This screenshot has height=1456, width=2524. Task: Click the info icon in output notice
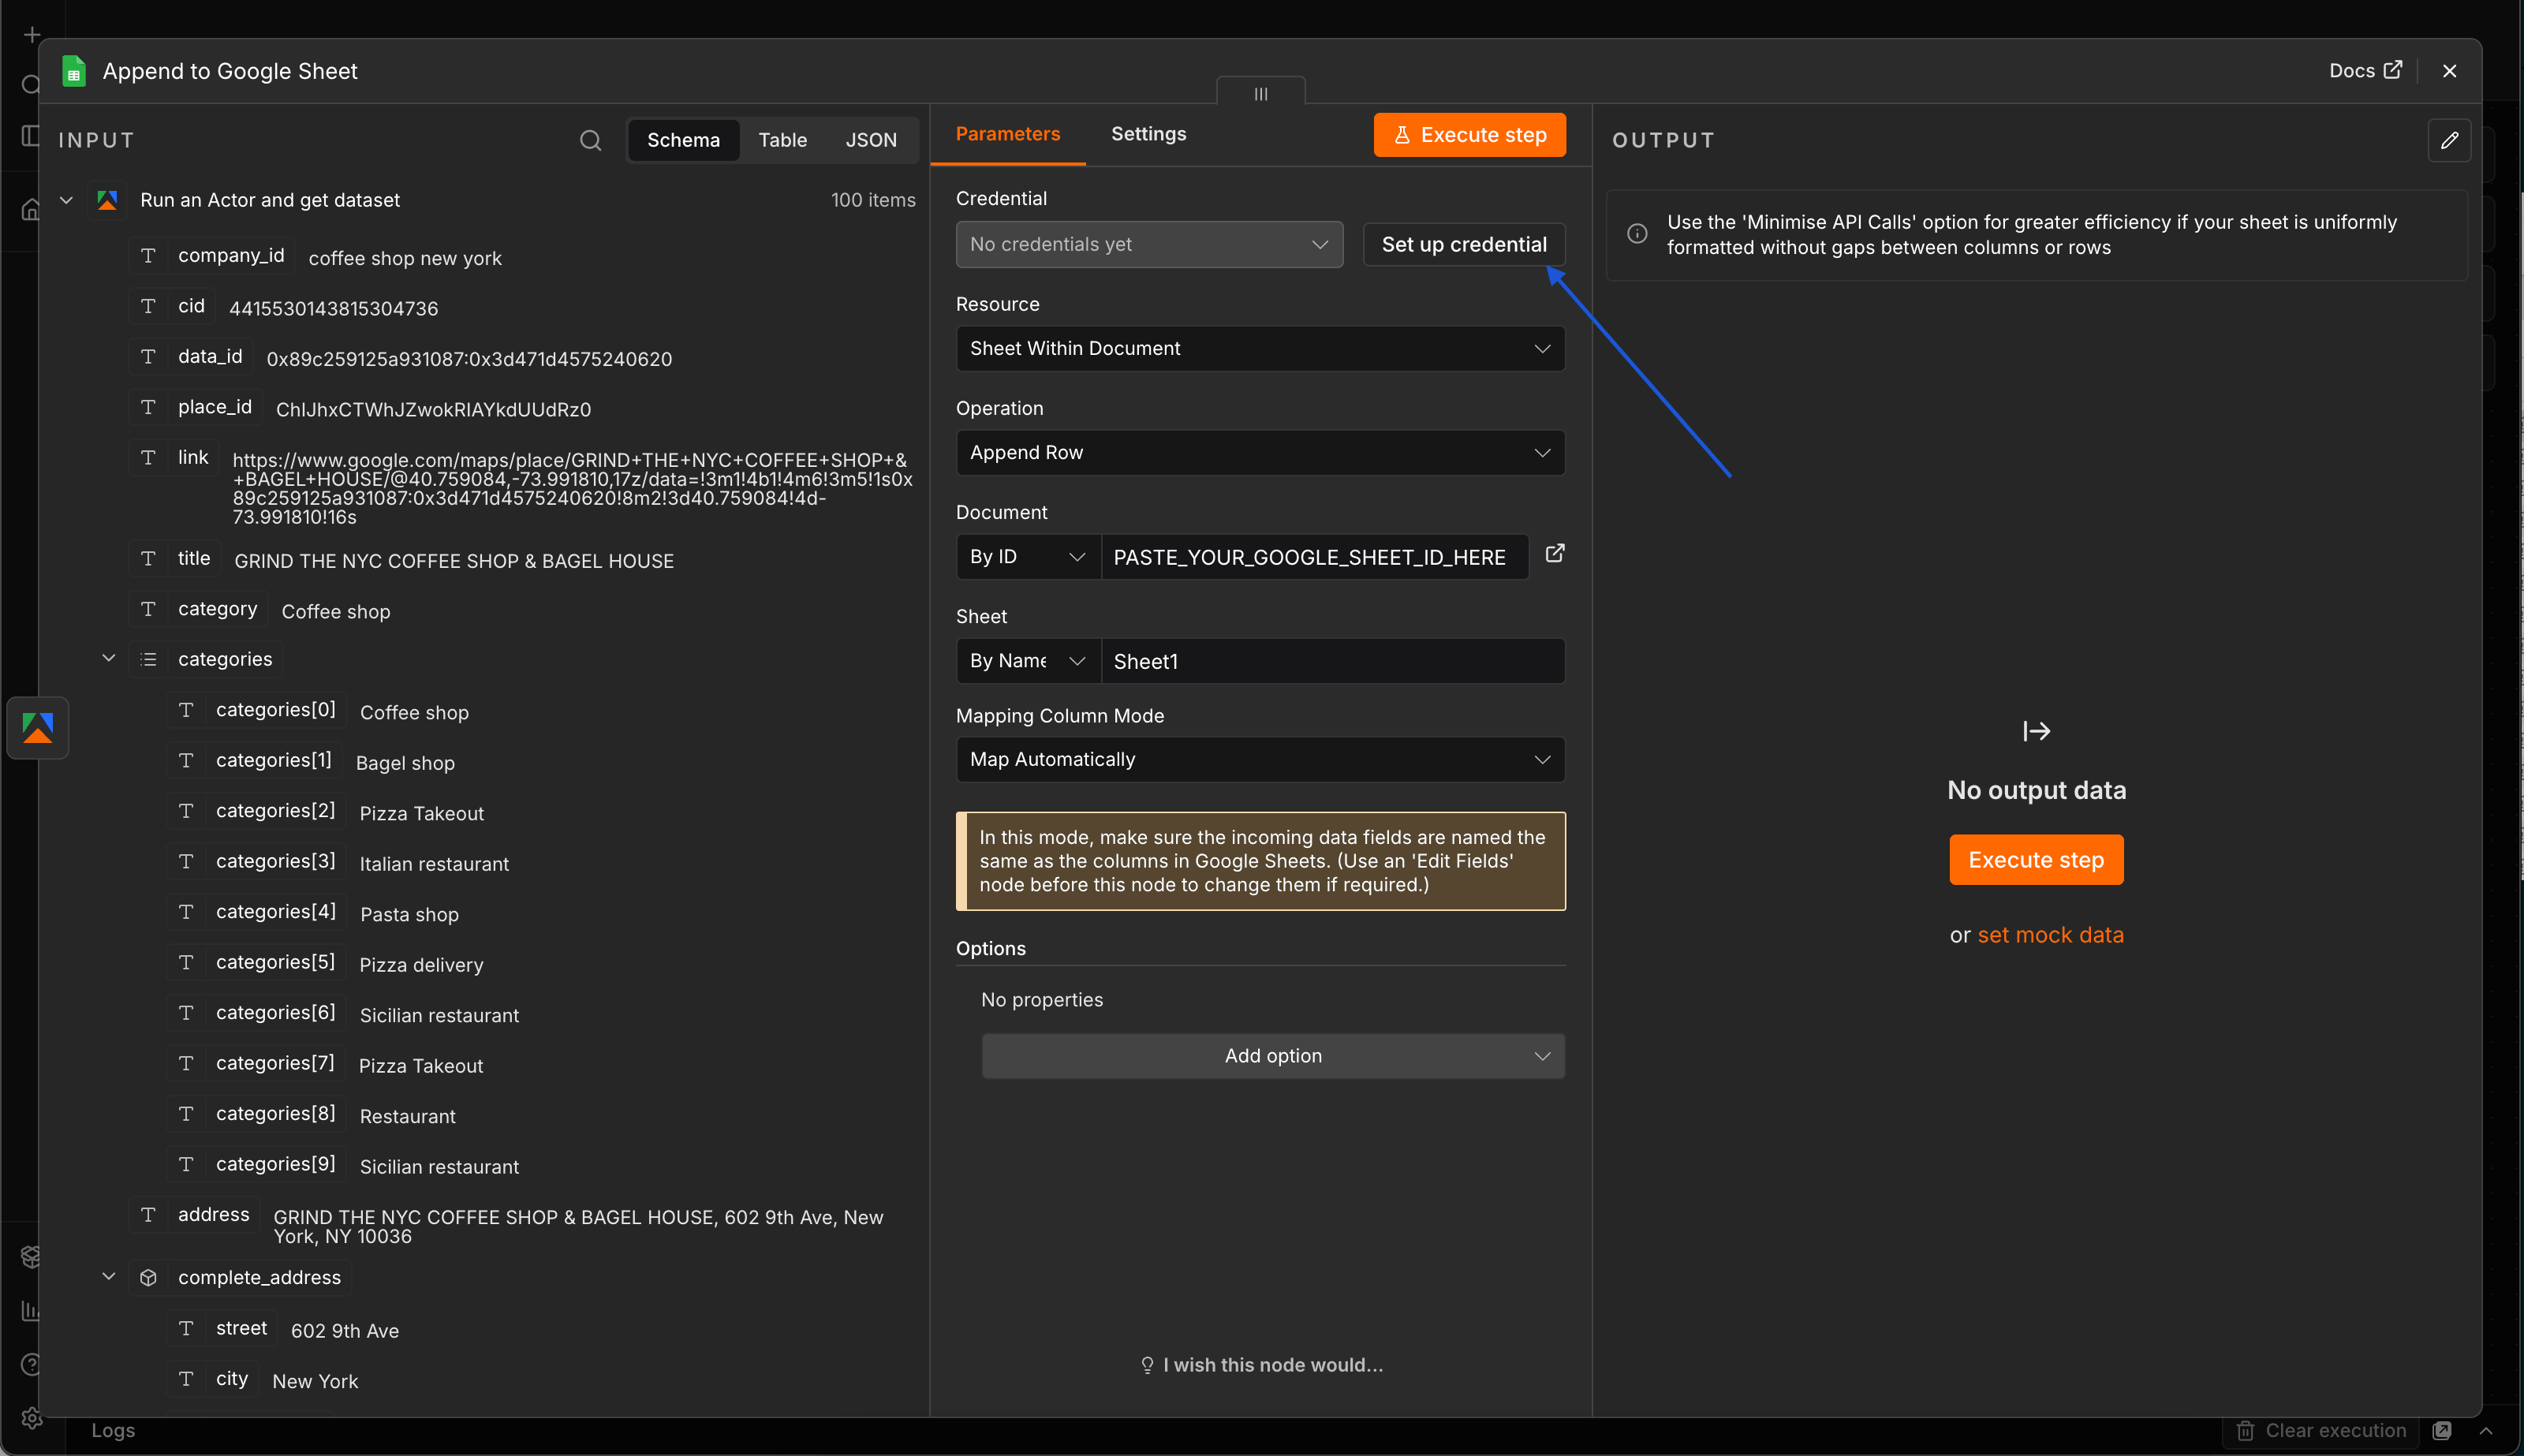[x=1637, y=233]
